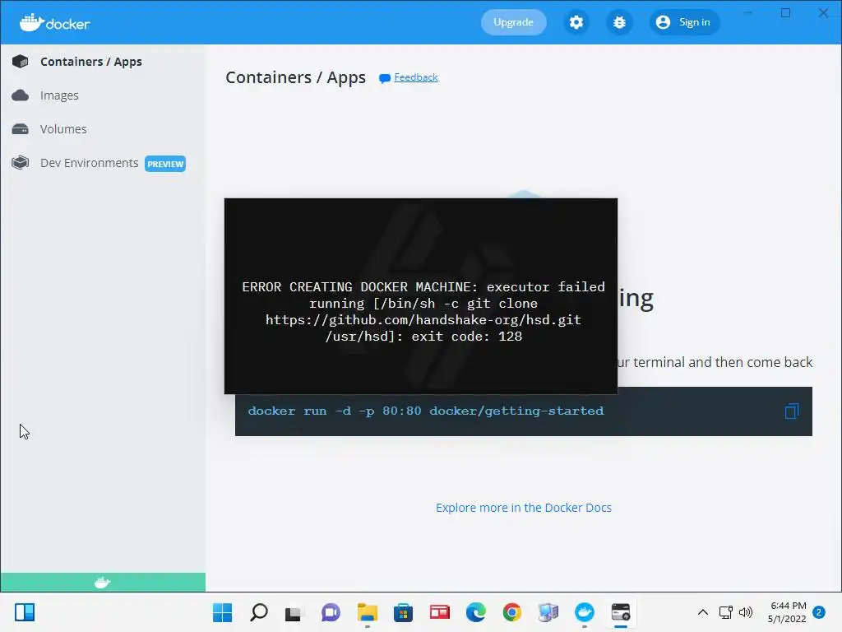Image resolution: width=842 pixels, height=632 pixels.
Task: Close the Docker window
Action: coord(823,13)
